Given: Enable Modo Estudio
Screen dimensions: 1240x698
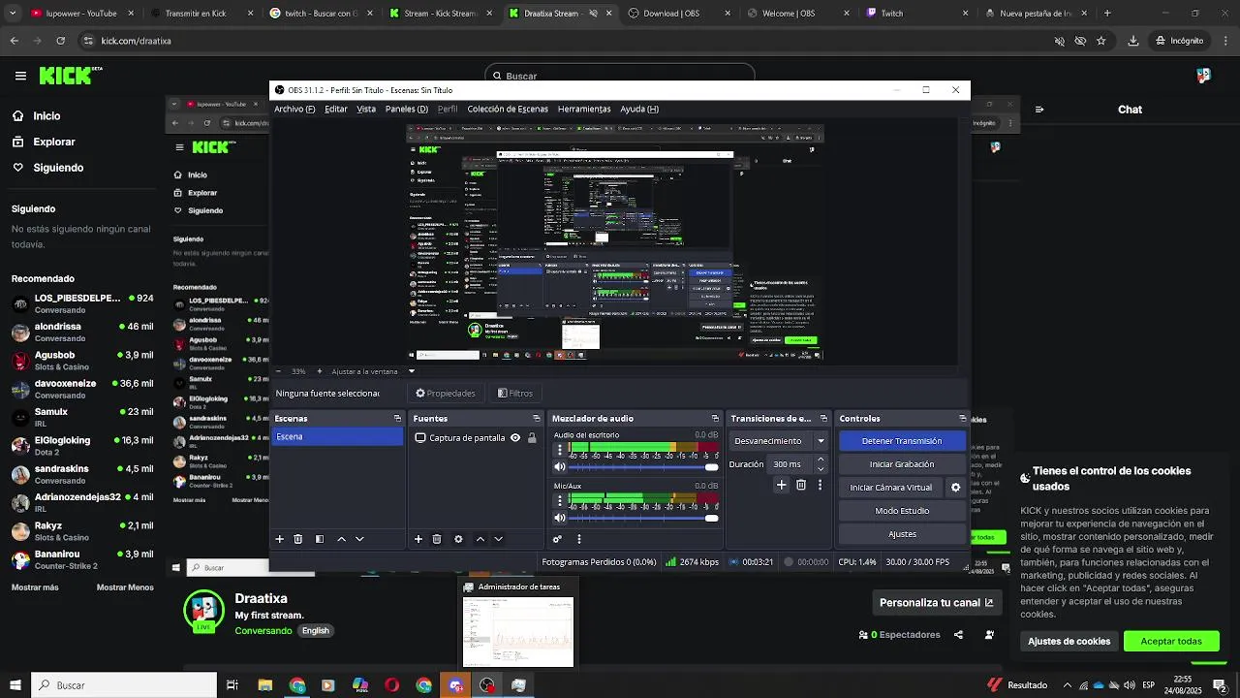Looking at the screenshot, I should tap(901, 511).
